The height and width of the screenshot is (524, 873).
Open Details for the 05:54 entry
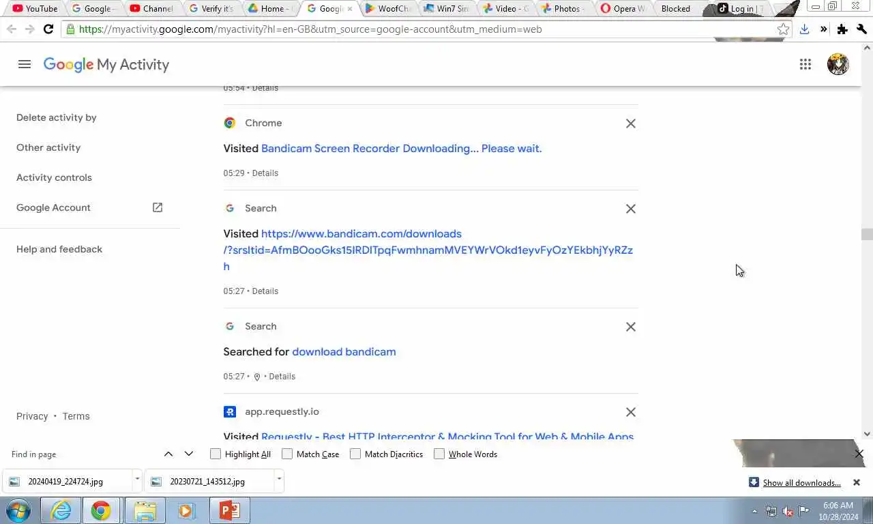pyautogui.click(x=265, y=88)
